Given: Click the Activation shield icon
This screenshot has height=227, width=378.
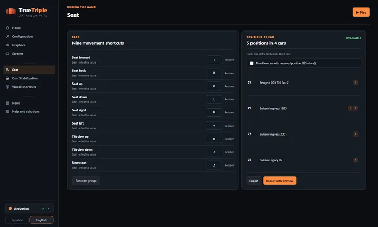Looking at the screenshot, I should tap(10, 209).
